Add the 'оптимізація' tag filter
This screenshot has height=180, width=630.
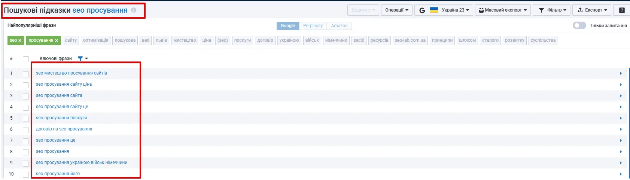[95, 40]
